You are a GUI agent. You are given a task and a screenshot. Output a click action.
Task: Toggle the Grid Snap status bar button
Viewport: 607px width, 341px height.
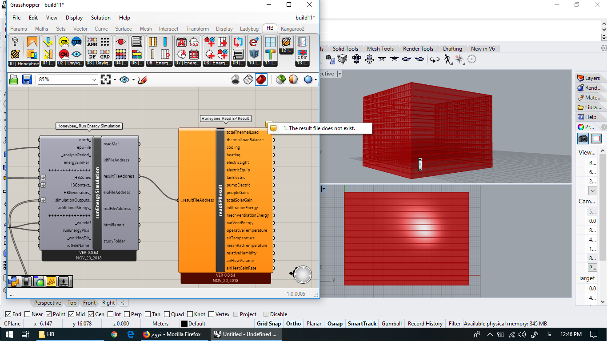[x=269, y=324]
